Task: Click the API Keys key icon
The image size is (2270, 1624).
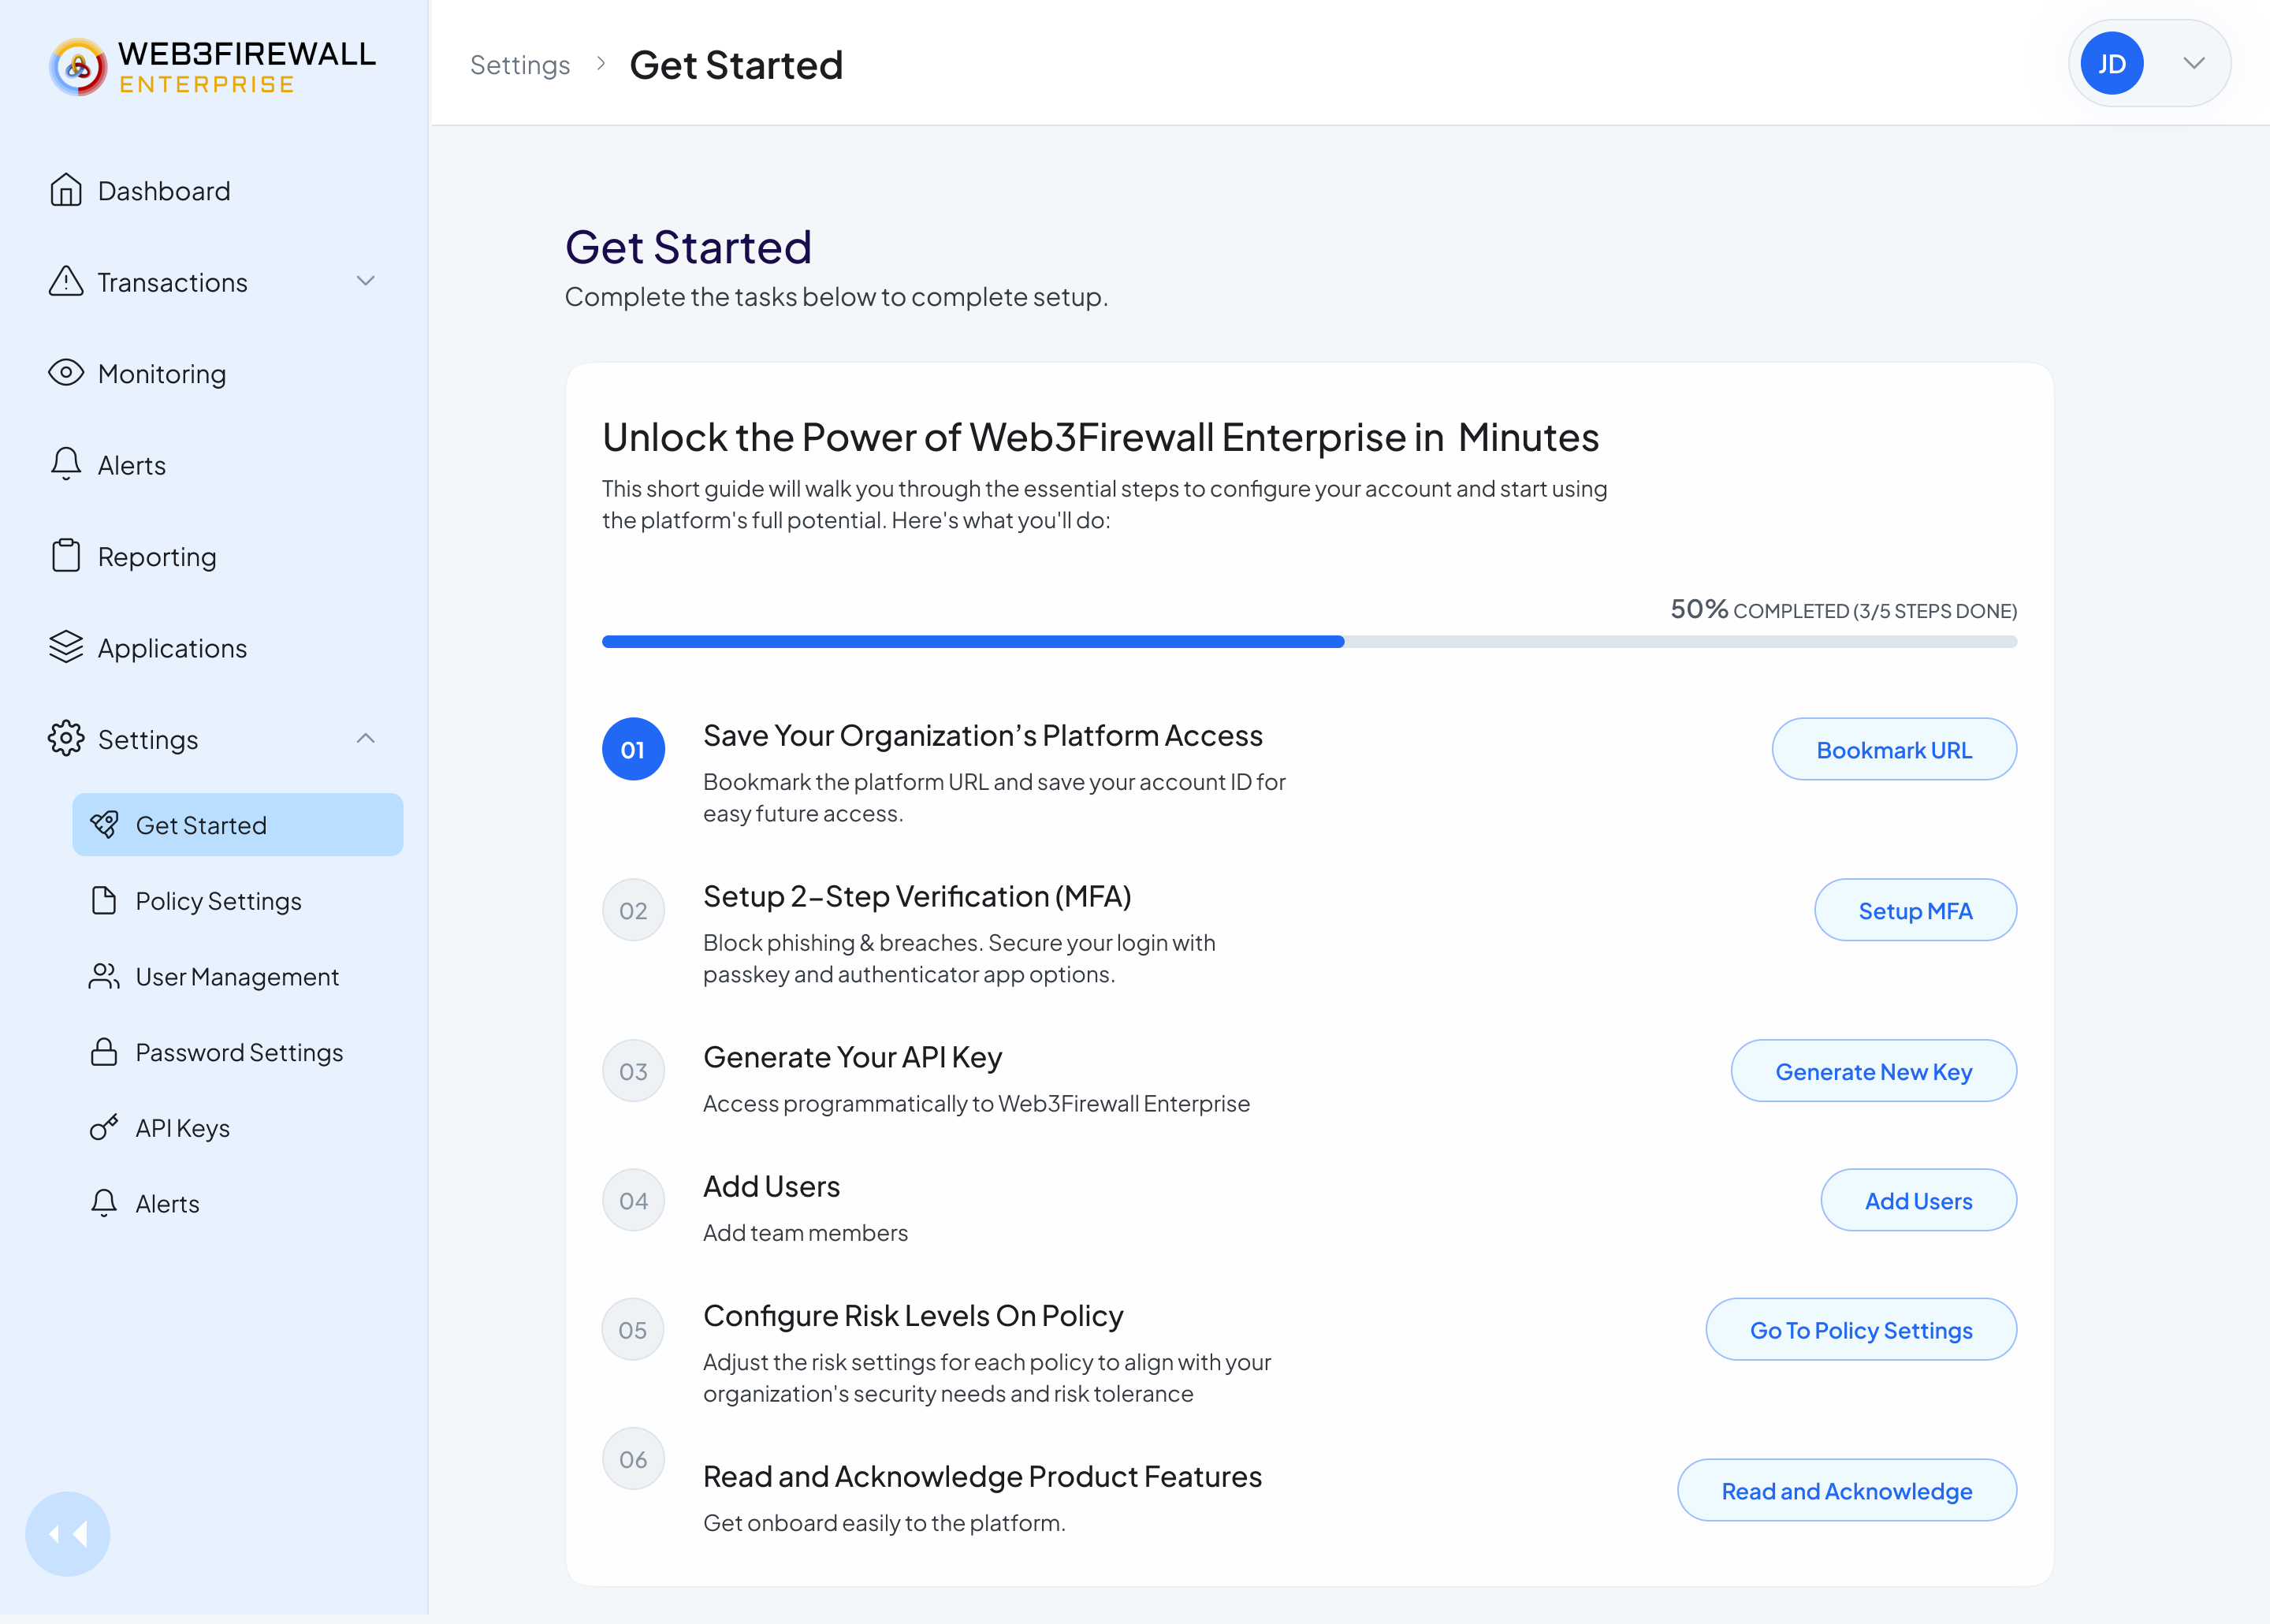Action: 104,1128
